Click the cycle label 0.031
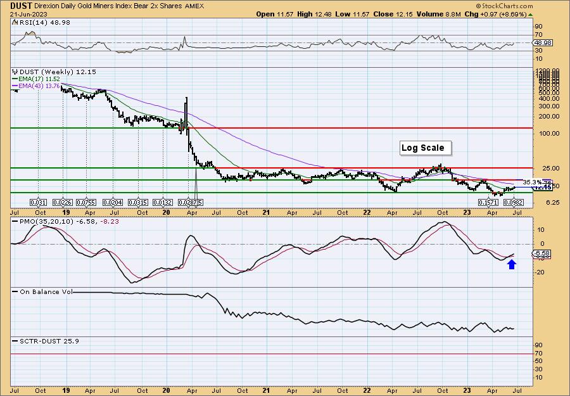The width and height of the screenshot is (570, 396). (38, 202)
